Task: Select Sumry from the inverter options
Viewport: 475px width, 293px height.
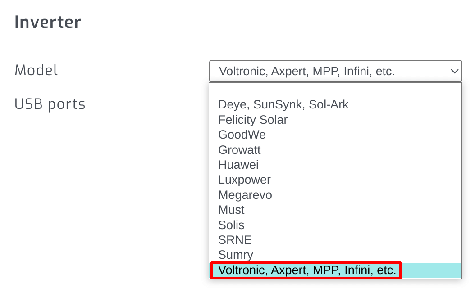Action: coord(236,255)
